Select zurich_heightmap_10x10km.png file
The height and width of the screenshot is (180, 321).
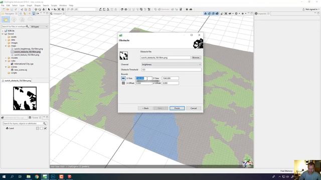(29, 49)
